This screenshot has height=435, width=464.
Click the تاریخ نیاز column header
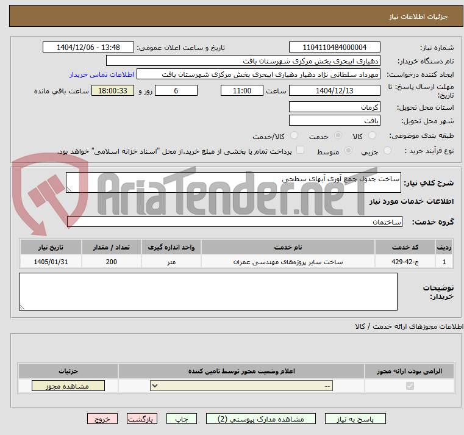click(x=51, y=247)
